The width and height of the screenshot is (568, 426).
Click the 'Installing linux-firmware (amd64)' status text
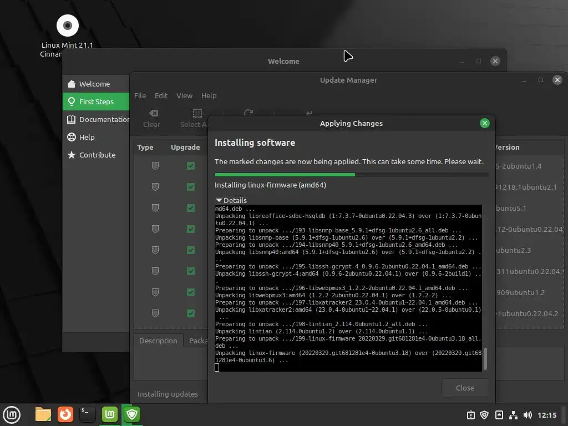[270, 185]
